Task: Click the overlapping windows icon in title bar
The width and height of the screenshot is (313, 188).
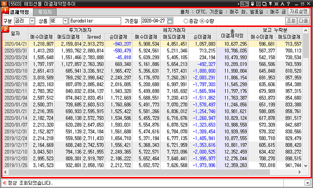Action: coord(264,4)
